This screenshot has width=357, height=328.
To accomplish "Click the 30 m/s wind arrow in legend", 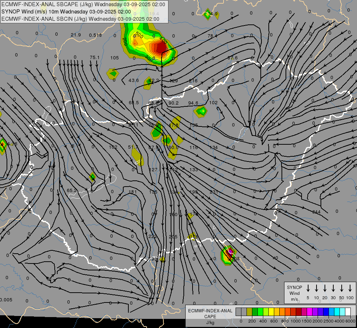I will (x=333, y=288).
